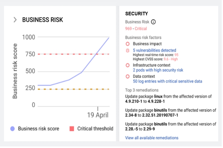Click the BUSINESS RISK panel title
The image size is (223, 148).
point(43,20)
